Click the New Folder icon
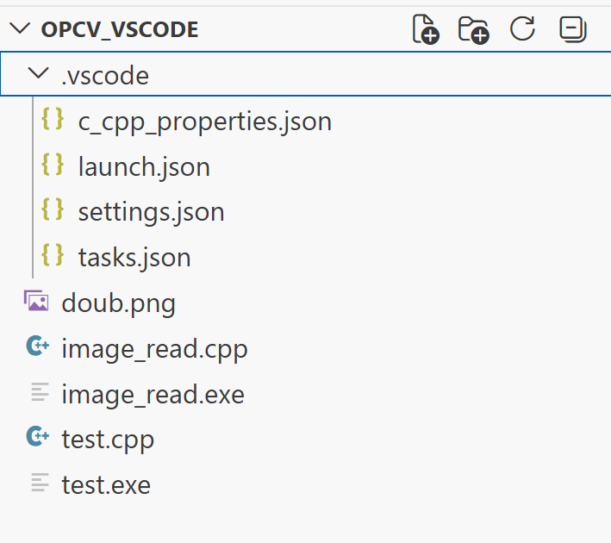611x543 pixels. click(474, 29)
